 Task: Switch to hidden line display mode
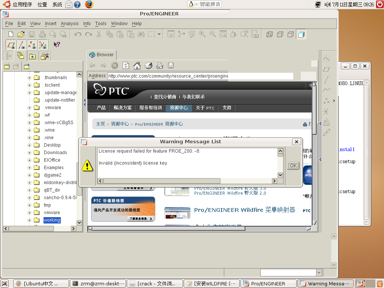(280, 34)
